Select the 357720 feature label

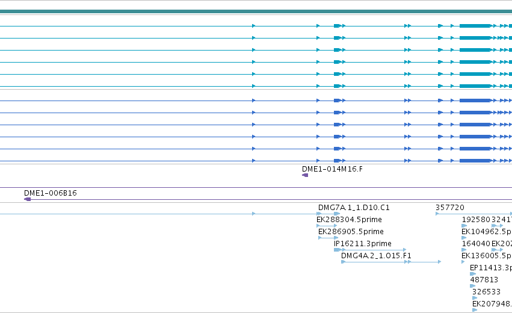coord(450,208)
